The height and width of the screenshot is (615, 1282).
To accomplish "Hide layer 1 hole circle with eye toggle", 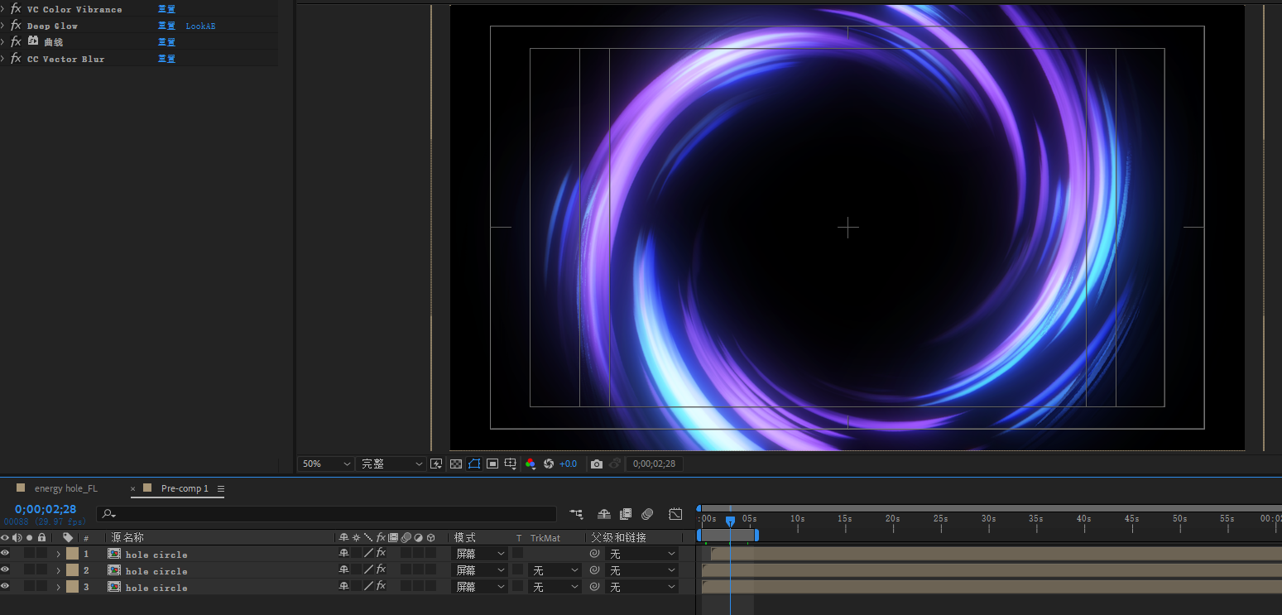I will pos(5,554).
